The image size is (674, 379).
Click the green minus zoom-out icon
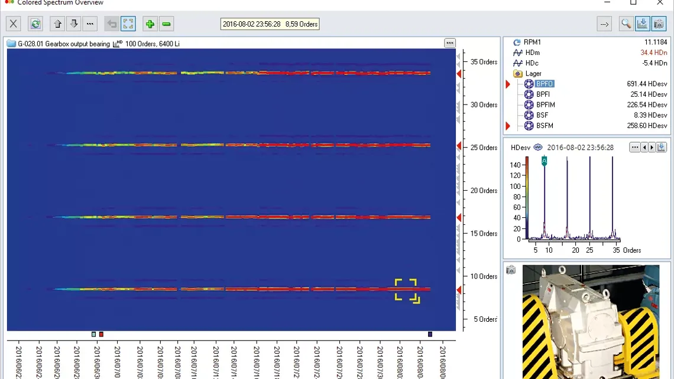coord(166,24)
